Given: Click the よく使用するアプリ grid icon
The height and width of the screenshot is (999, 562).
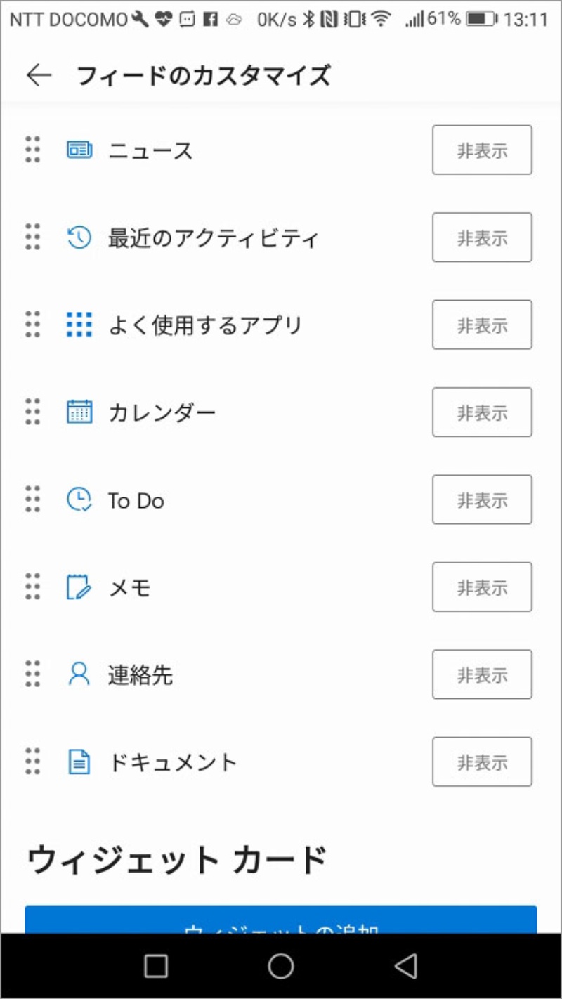Looking at the screenshot, I should 79,325.
